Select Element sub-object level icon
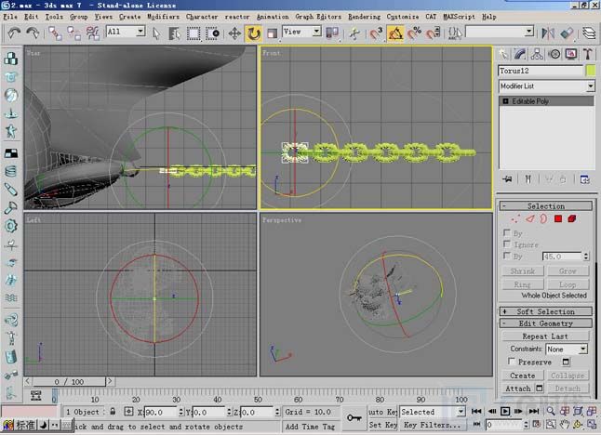Screen dimensions: 601x435 (572, 218)
